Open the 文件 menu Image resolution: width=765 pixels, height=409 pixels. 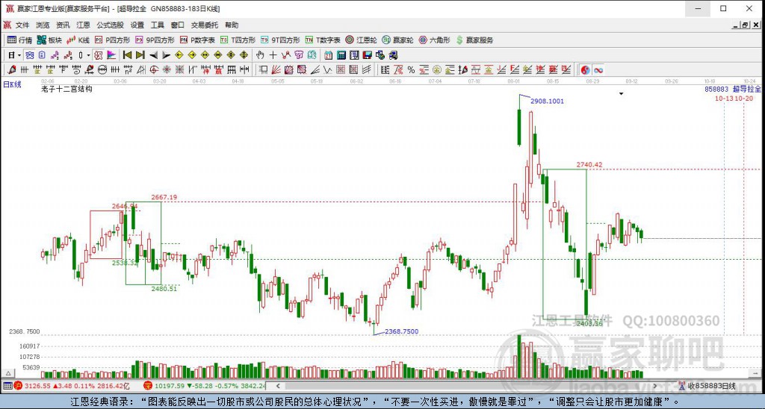coord(22,25)
